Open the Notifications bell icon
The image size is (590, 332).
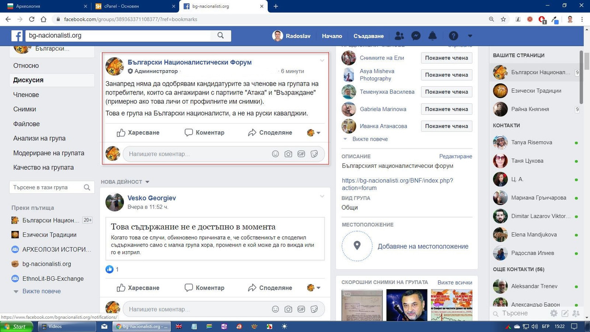tap(432, 36)
